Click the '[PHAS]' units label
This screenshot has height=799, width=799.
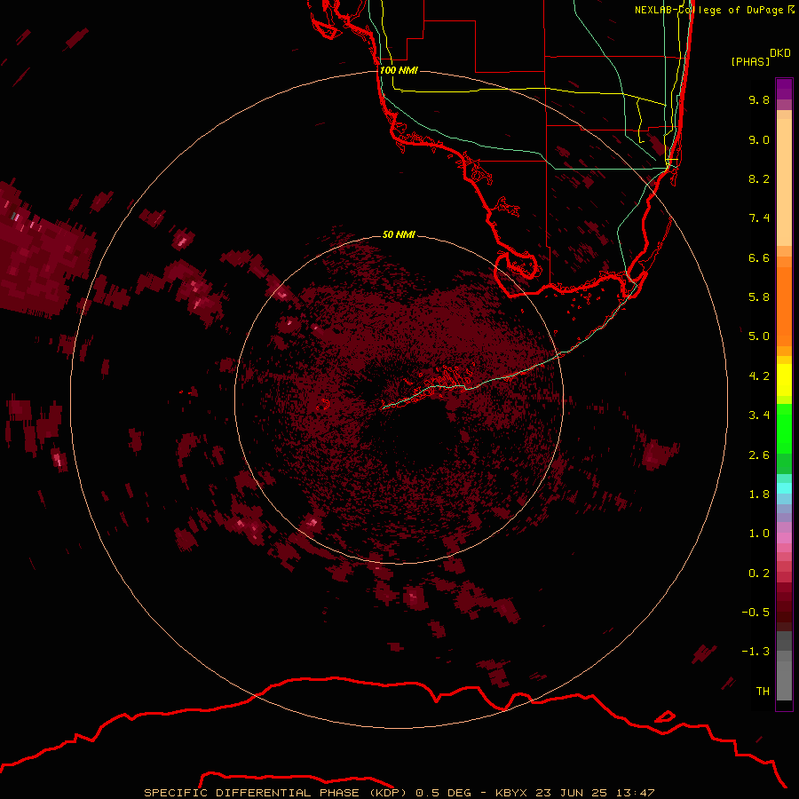coord(750,62)
